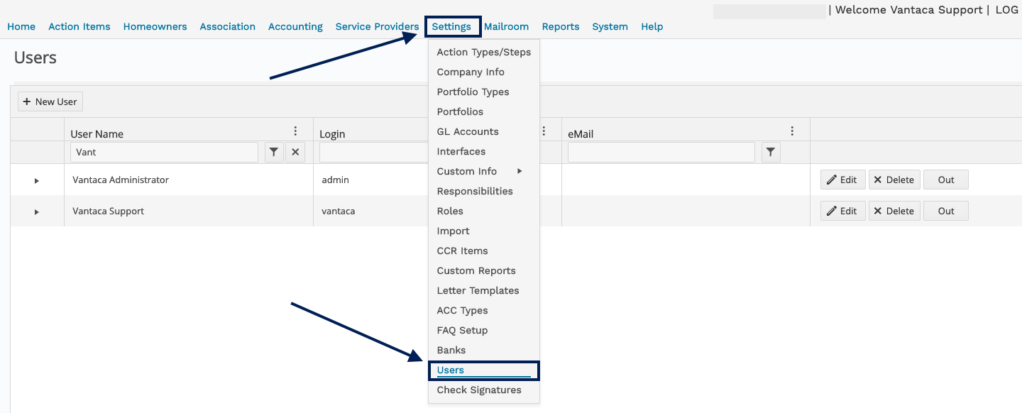Open the Accounting menu
This screenshot has height=413, width=1022.
click(x=295, y=26)
